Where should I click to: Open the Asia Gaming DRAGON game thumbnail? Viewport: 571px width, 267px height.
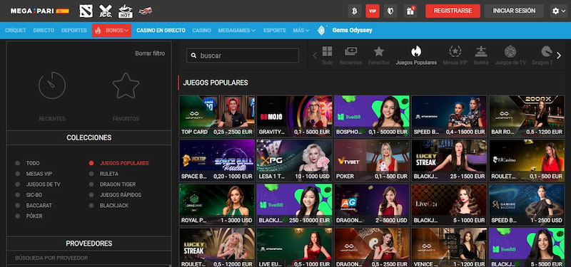click(372, 204)
